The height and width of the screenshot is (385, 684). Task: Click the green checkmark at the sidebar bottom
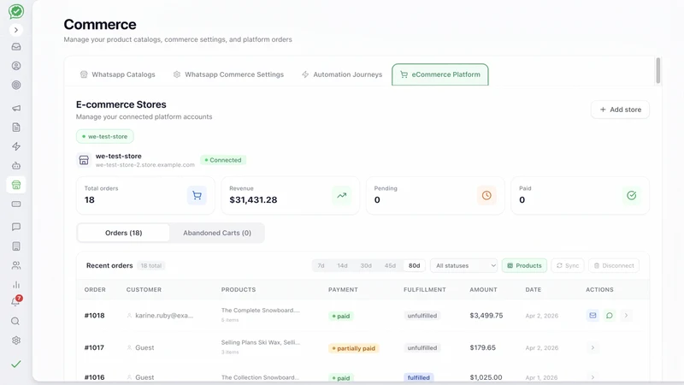click(x=16, y=364)
